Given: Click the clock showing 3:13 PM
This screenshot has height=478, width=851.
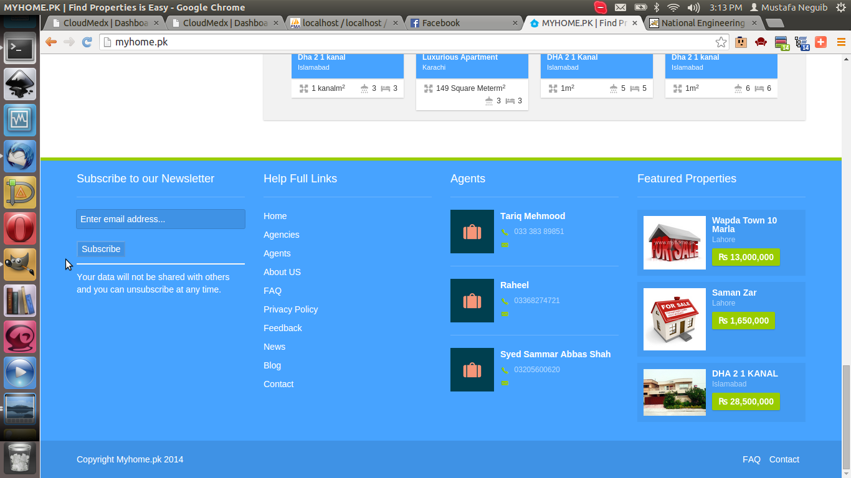Looking at the screenshot, I should tap(726, 7).
